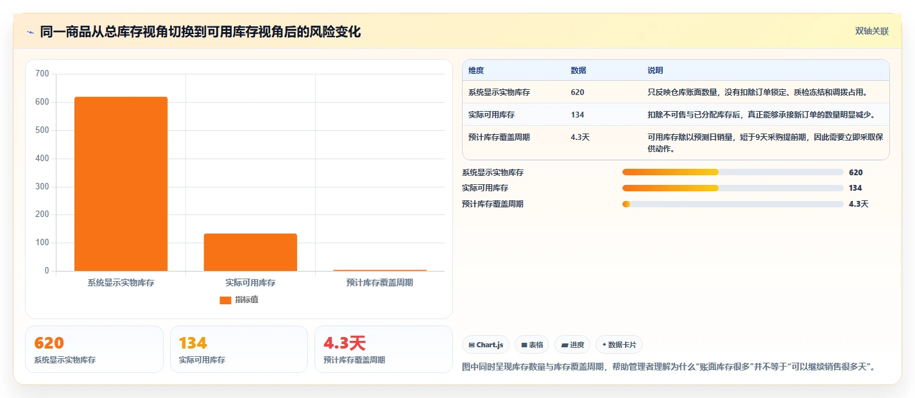
Task: Click the description starting 可用库存除以预测日销量
Action: pyautogui.click(x=765, y=143)
